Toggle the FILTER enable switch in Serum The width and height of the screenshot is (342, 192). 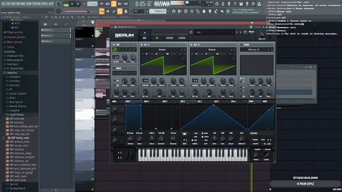point(242,45)
